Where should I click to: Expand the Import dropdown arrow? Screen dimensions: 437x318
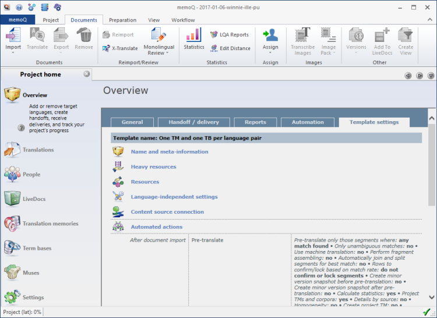13,53
